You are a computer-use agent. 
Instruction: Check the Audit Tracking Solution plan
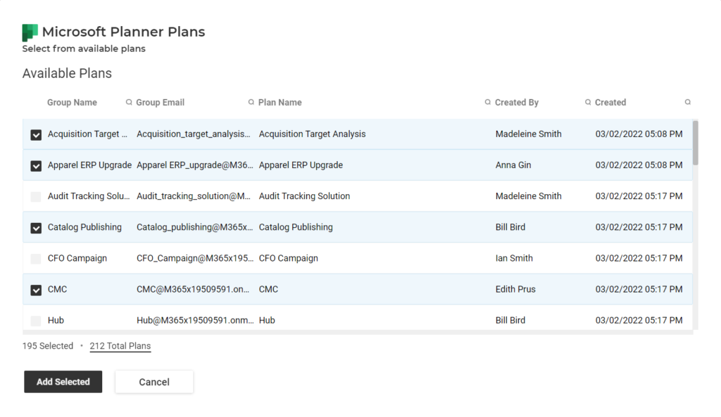click(35, 196)
